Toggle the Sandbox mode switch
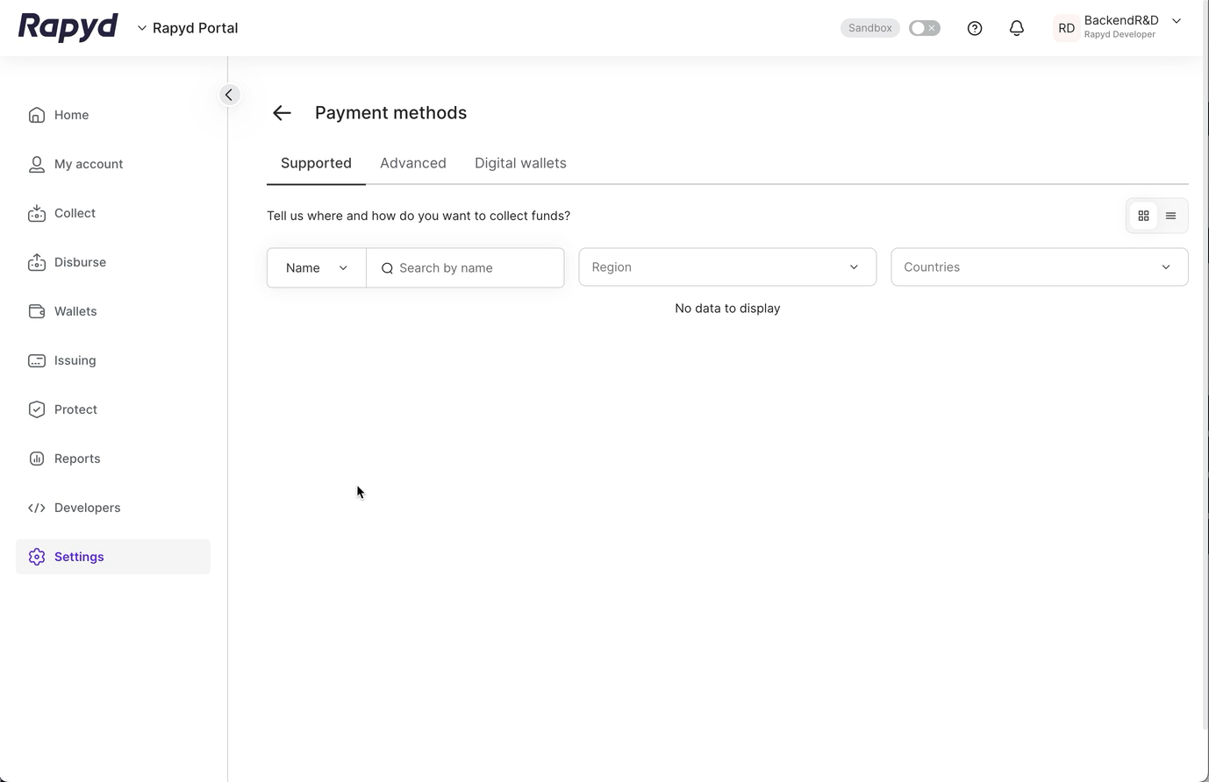The height and width of the screenshot is (782, 1209). tap(924, 27)
